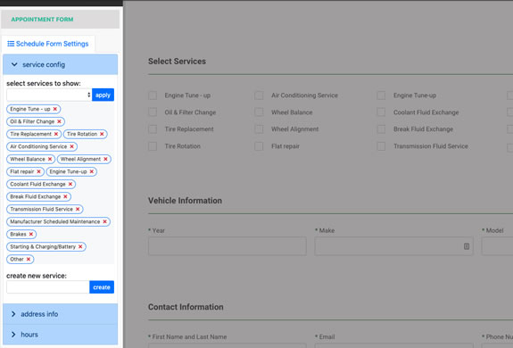The width and height of the screenshot is (513, 348).
Task: Click the Tire Rotation tag label
Action: tap(82, 134)
